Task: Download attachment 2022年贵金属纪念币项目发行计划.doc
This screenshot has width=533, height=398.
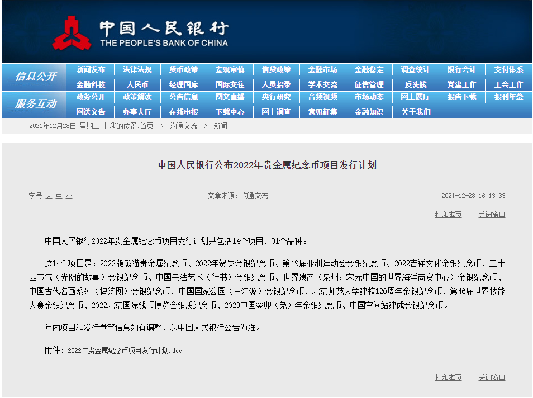Action: [x=125, y=350]
